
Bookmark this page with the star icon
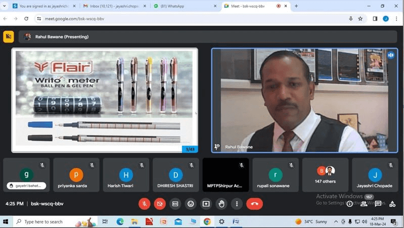[x=361, y=19]
